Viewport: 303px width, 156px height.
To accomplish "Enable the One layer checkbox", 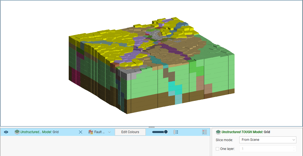I will pyautogui.click(x=217, y=149).
